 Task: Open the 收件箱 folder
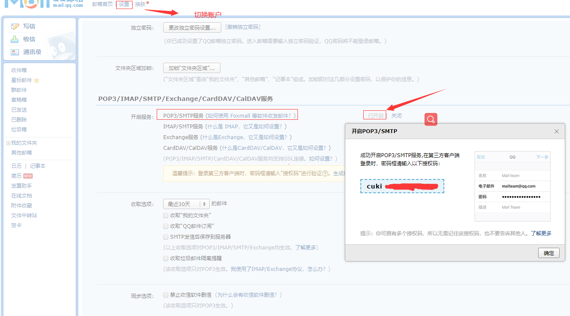(19, 70)
